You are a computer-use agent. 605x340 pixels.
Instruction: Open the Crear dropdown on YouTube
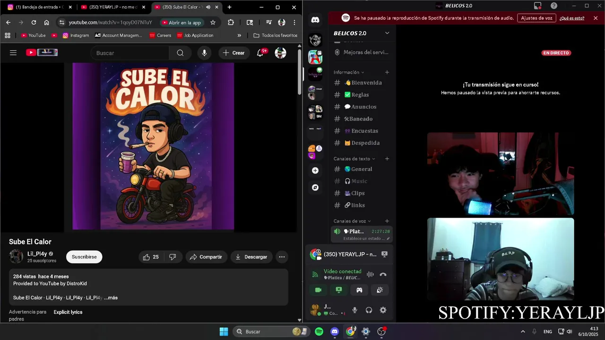click(x=233, y=53)
